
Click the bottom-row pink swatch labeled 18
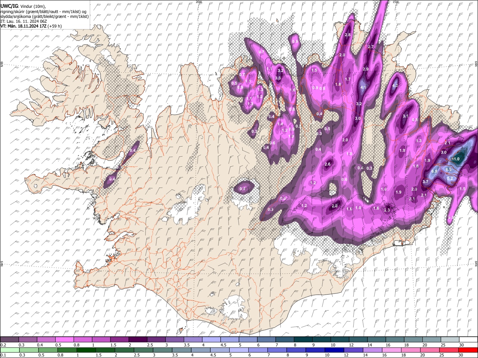[x=411, y=350]
